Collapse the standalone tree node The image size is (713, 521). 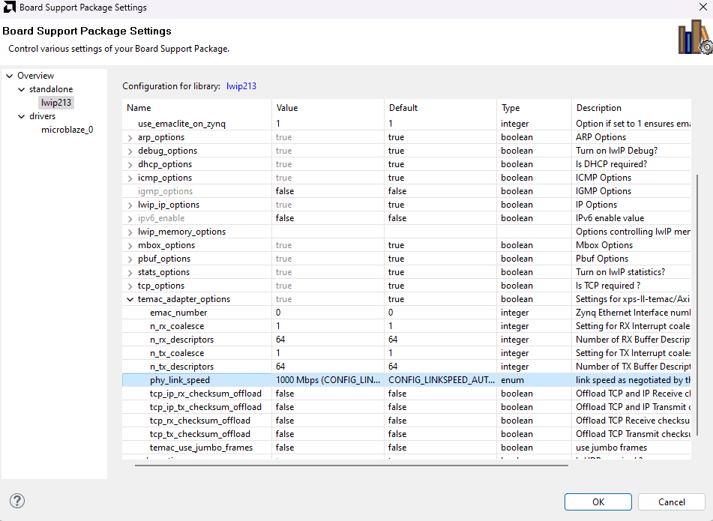(22, 89)
